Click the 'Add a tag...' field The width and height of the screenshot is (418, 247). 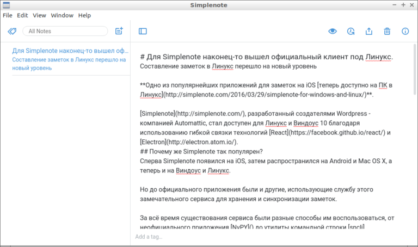click(149, 237)
